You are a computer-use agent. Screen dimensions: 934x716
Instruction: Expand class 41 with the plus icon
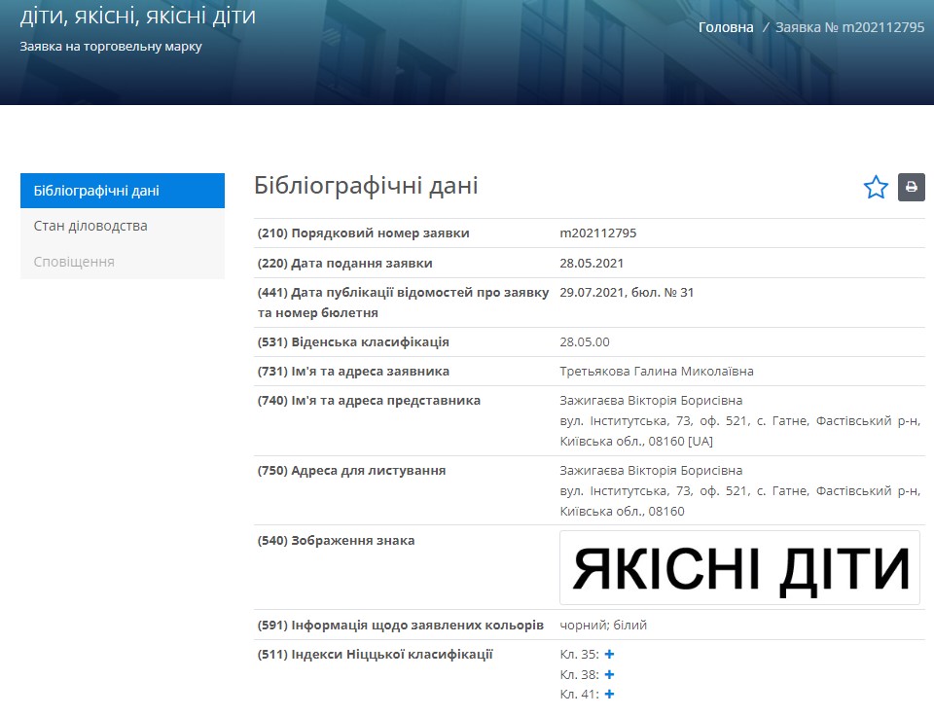[609, 694]
